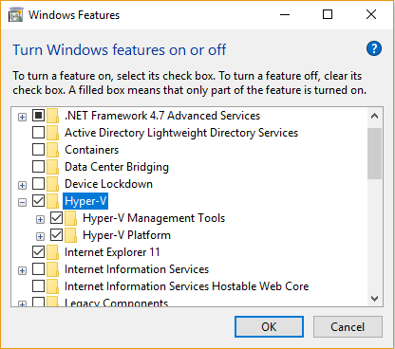Select Active Directory Lightweight Directory Services label
The width and height of the screenshot is (395, 349).
pos(181,133)
